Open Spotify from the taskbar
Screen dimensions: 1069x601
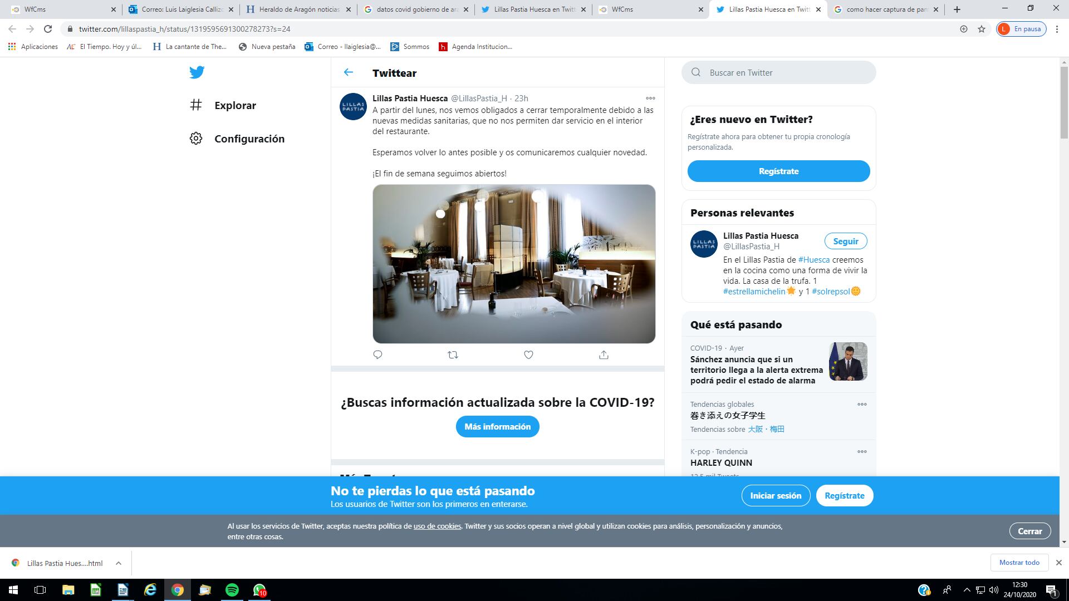[232, 590]
